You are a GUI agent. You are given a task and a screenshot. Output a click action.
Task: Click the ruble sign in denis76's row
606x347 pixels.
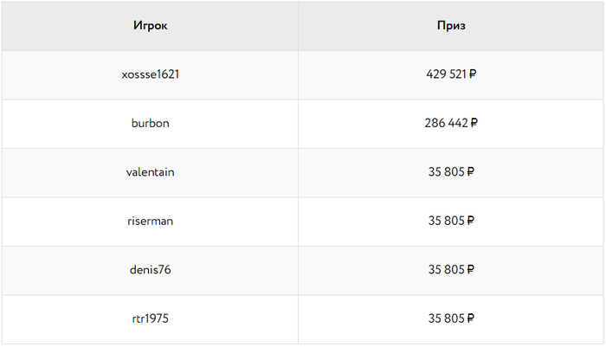[x=471, y=270]
